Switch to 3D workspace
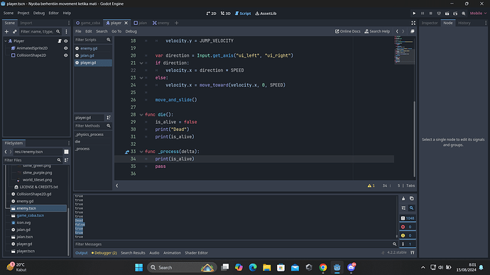Image resolution: width=490 pixels, height=275 pixels. click(x=226, y=13)
